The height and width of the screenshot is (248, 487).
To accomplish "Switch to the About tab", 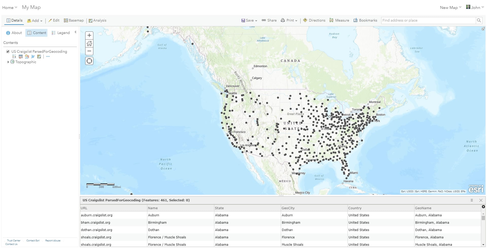I will (x=14, y=33).
